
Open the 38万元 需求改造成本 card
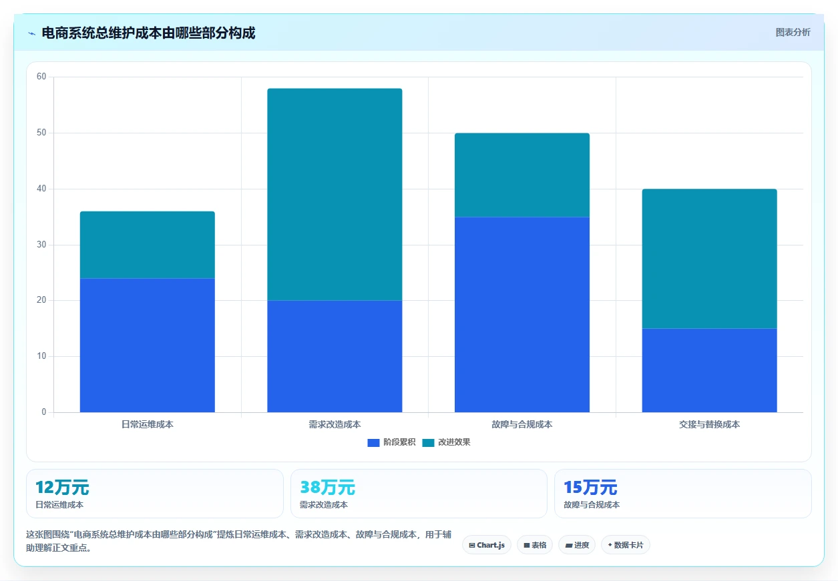point(419,494)
